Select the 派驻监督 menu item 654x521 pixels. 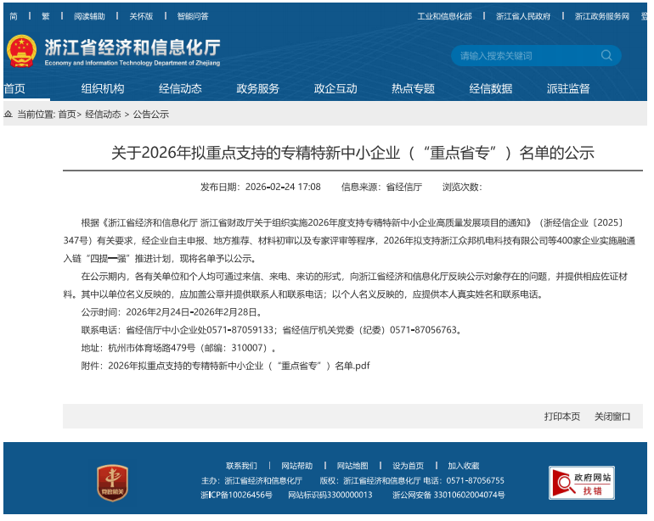point(568,88)
